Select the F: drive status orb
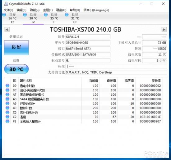 coord(46,15)
